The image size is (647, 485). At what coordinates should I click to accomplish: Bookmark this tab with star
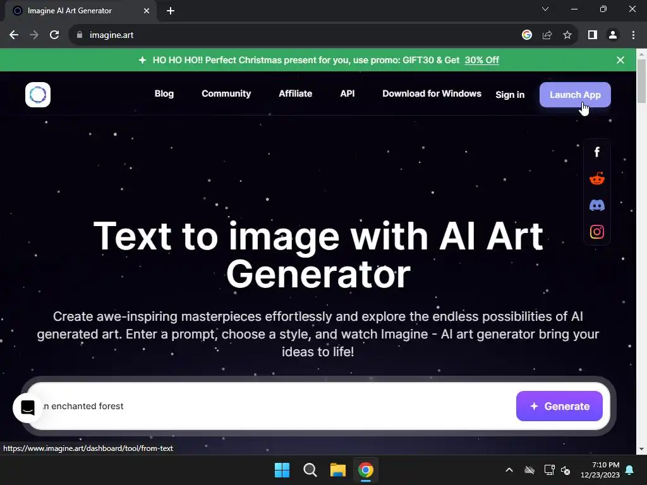click(567, 35)
